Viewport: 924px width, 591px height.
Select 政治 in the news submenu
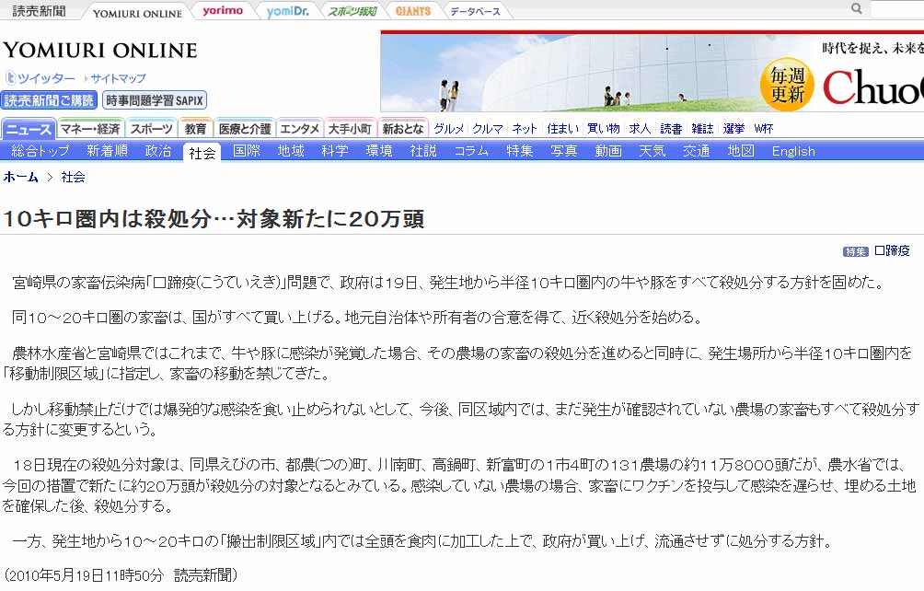point(158,151)
